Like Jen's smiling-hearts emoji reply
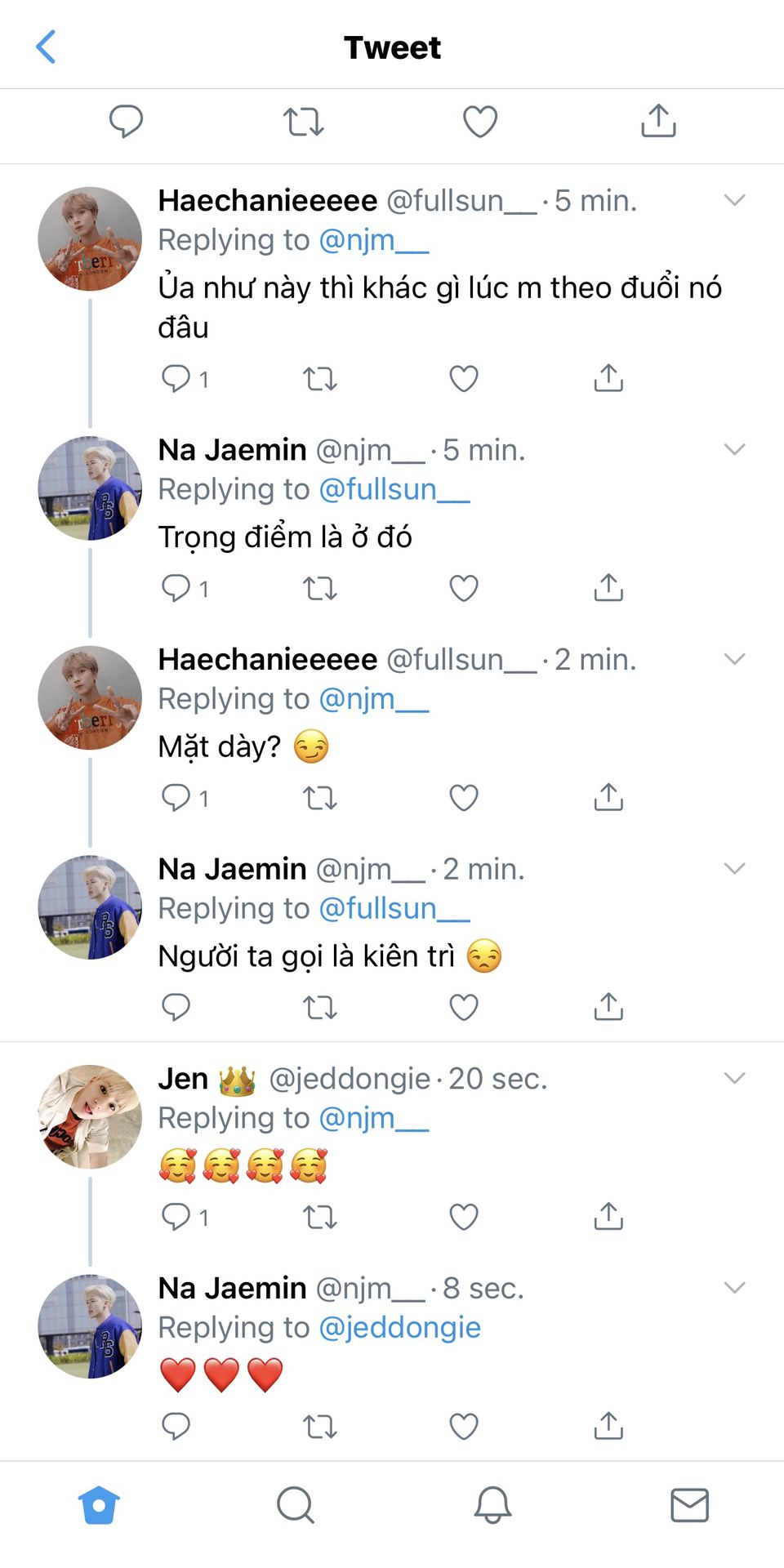 click(464, 1217)
